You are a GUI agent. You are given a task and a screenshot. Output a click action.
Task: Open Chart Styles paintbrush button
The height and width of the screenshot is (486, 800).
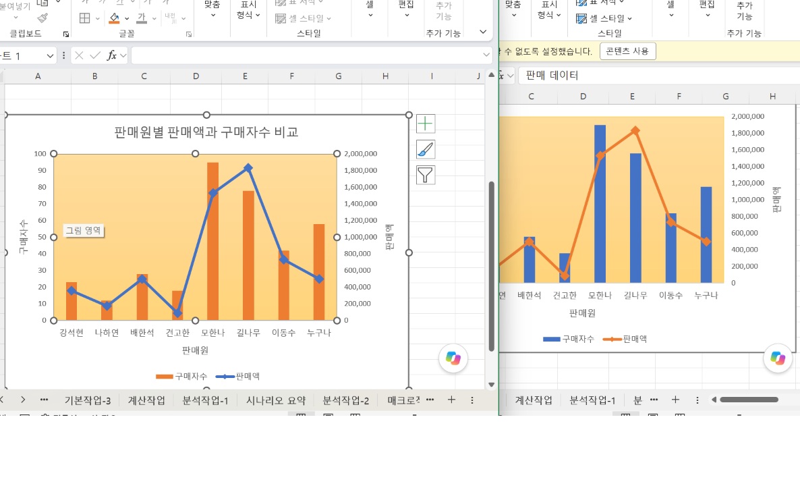(426, 150)
